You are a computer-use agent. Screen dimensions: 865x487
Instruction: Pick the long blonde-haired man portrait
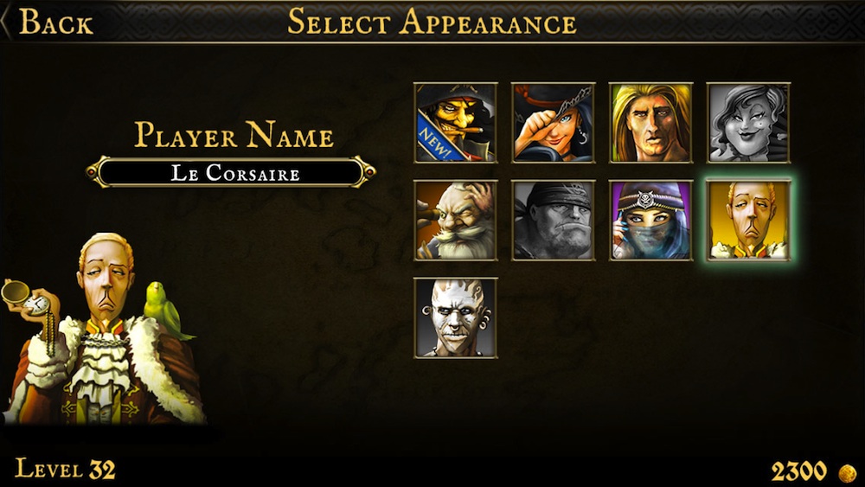[651, 123]
